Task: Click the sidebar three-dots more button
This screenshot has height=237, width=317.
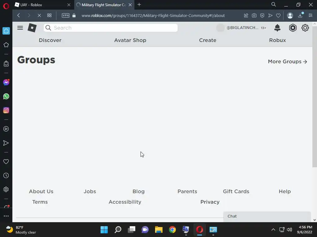Action: (6, 216)
